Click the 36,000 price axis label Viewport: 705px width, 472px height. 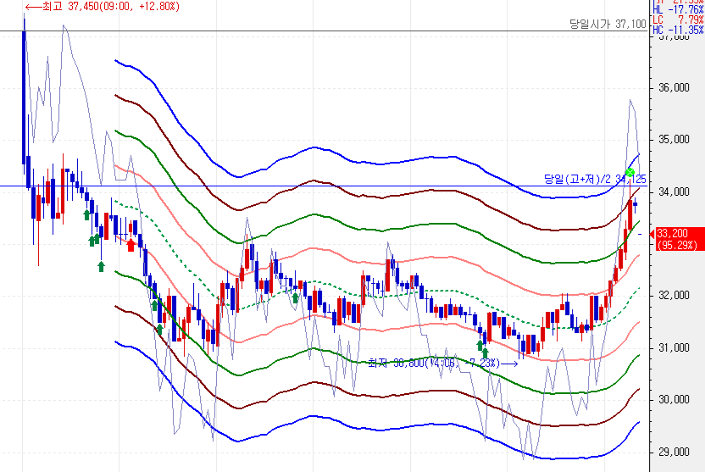point(674,87)
